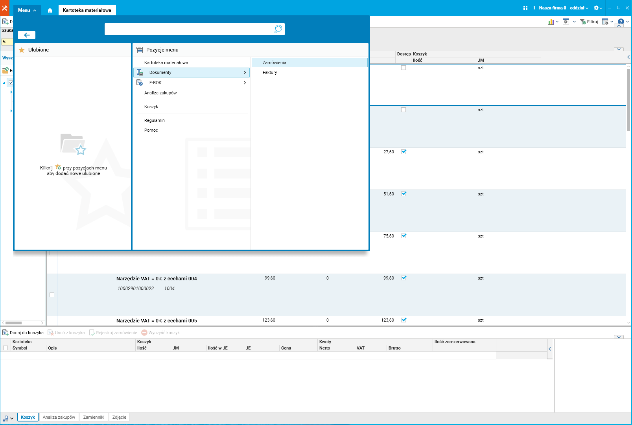Open the Faktury menu entry
632x425 pixels.
(310, 72)
